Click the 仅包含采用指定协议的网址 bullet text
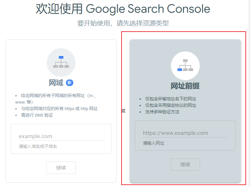 [x=171, y=105]
